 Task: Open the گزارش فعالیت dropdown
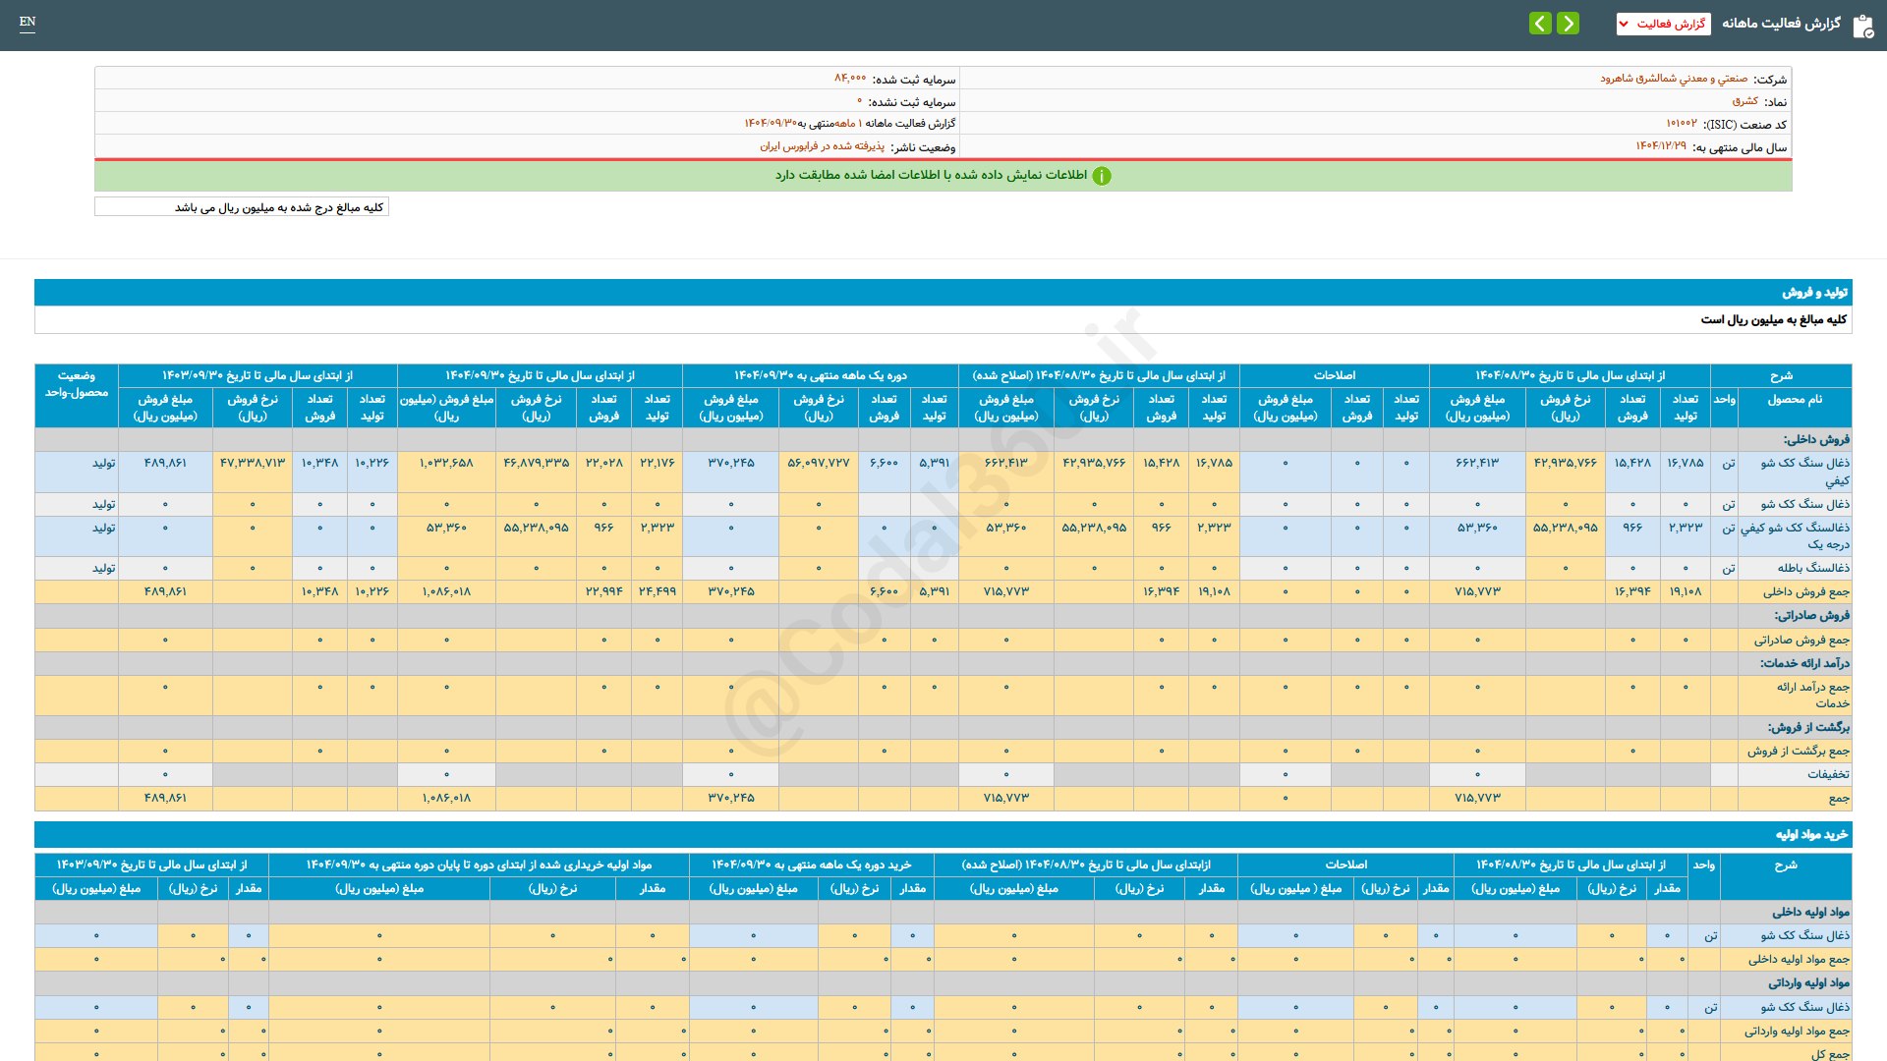[1663, 24]
